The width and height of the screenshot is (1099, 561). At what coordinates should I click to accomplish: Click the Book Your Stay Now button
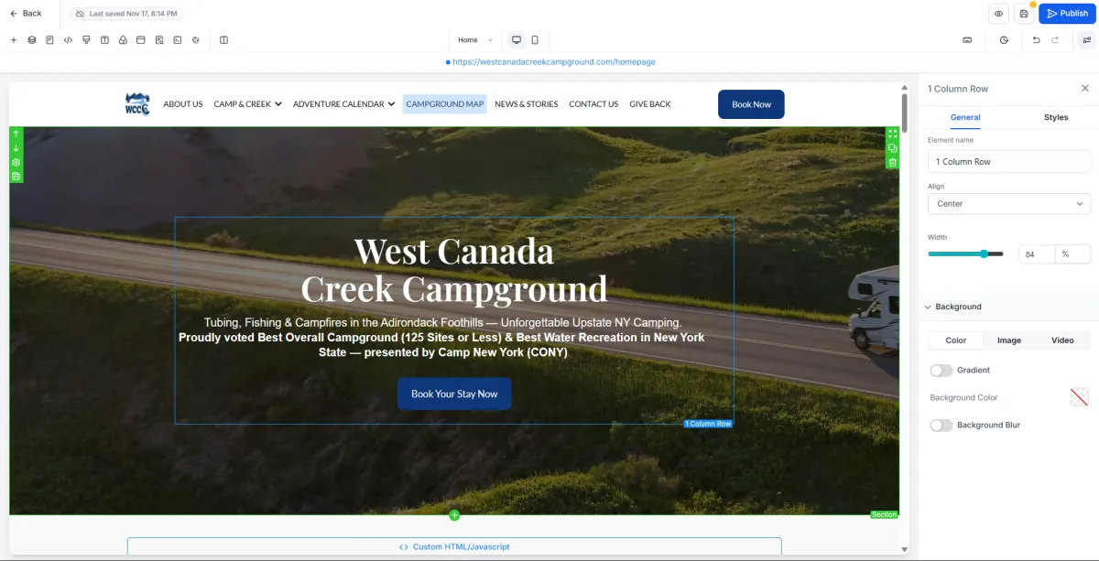[454, 394]
